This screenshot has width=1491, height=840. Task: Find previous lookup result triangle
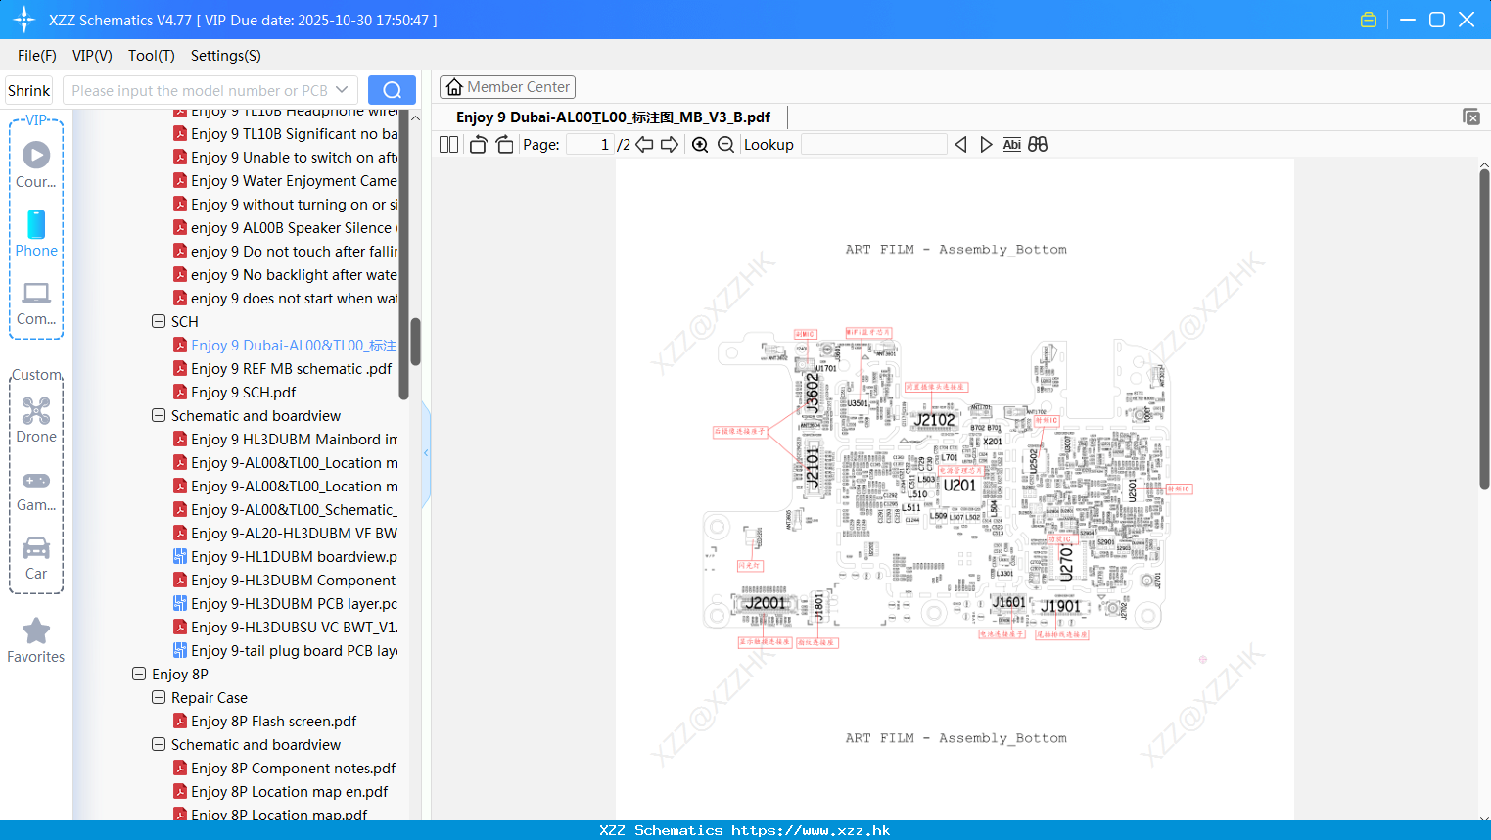tap(960, 145)
